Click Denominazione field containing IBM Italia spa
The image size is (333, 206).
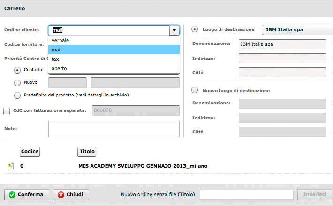282,44
